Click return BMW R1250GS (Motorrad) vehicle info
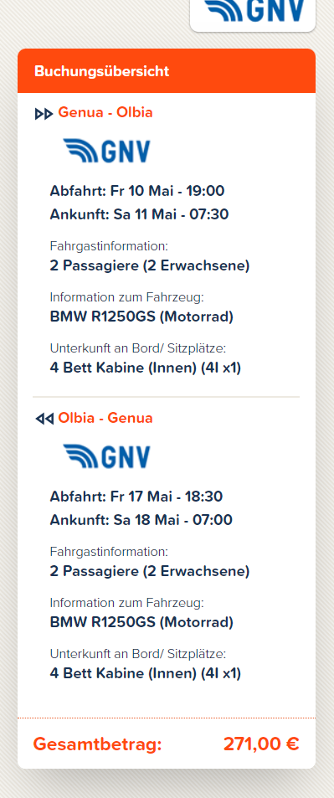334x798 pixels. pos(141,622)
